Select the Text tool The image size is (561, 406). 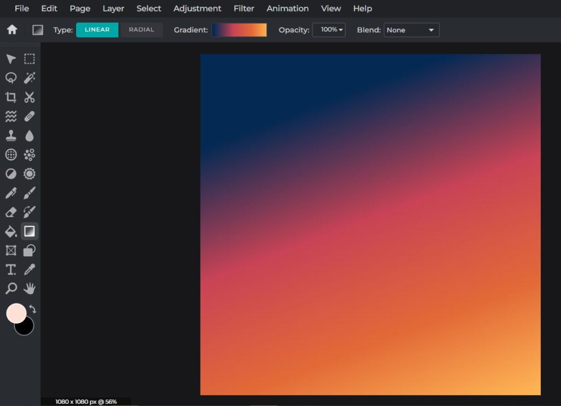point(11,269)
